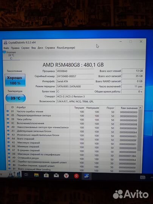Click the status icon for attribute 09
Screen dimensions: 153x204
click(x=8, y=119)
